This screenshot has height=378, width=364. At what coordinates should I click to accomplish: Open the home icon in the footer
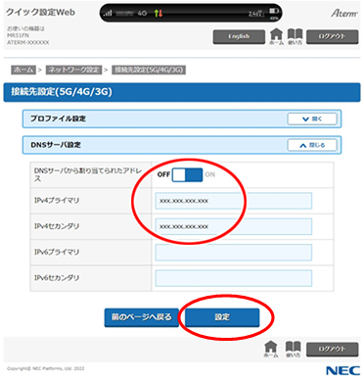(271, 349)
